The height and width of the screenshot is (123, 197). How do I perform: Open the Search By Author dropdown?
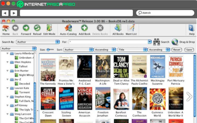[x=38, y=42]
